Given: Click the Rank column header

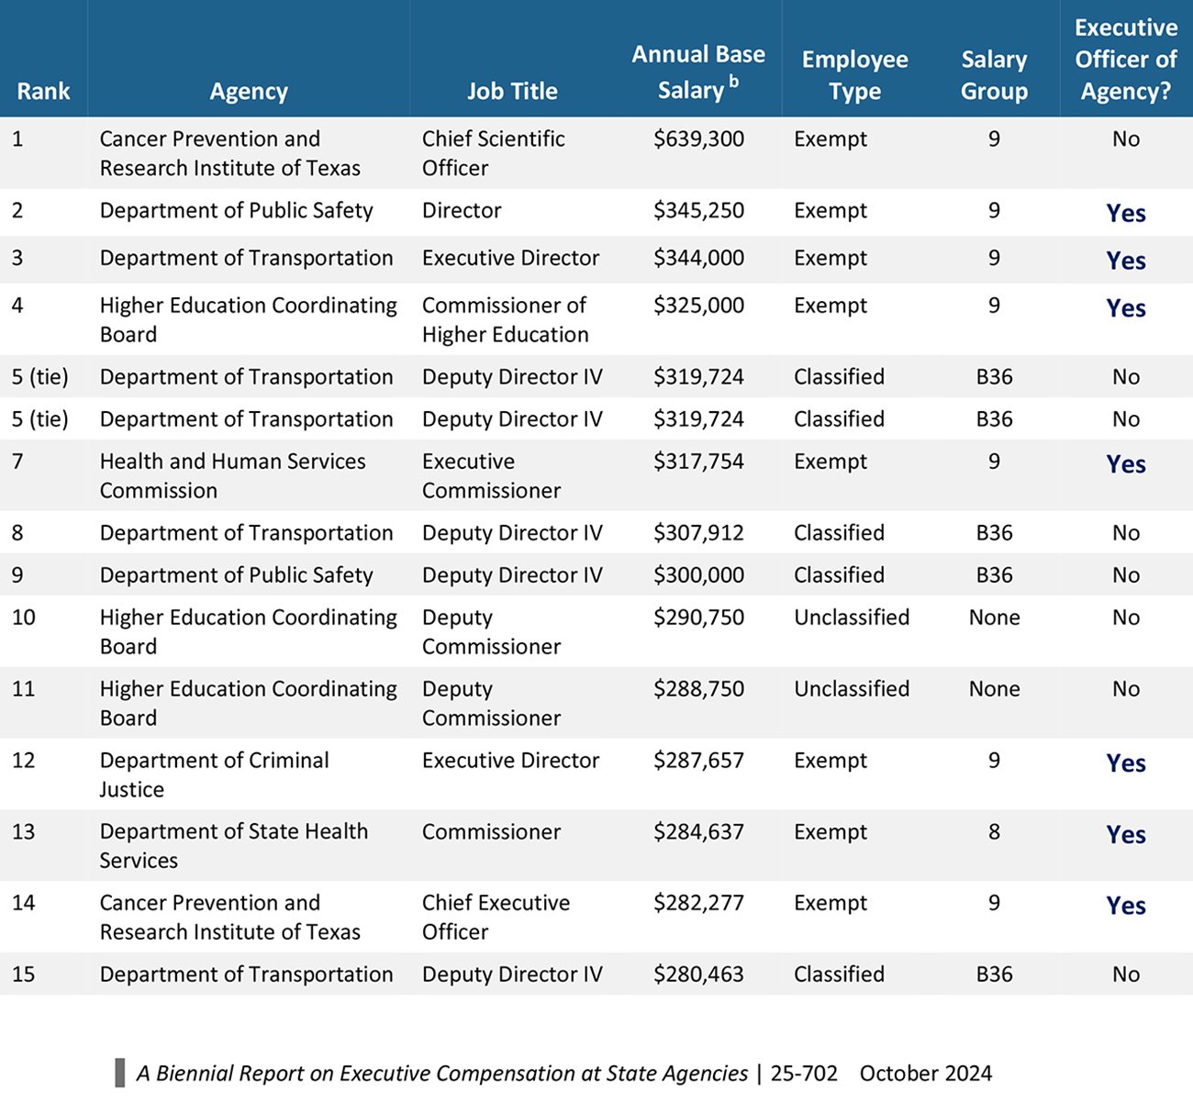Looking at the screenshot, I should [43, 91].
